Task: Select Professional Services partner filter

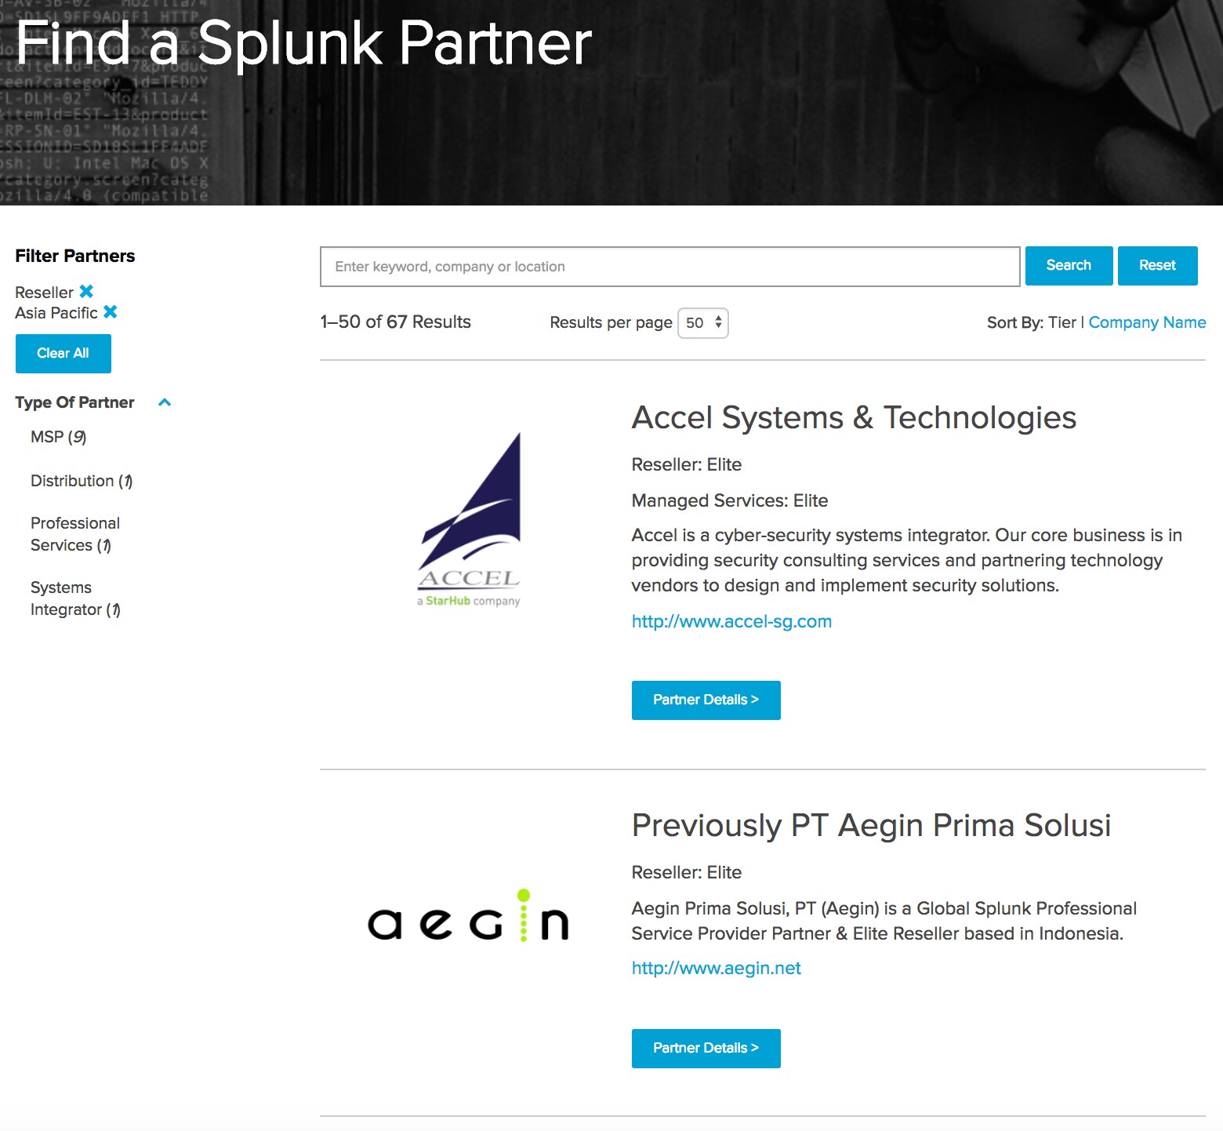Action: pyautogui.click(x=75, y=534)
